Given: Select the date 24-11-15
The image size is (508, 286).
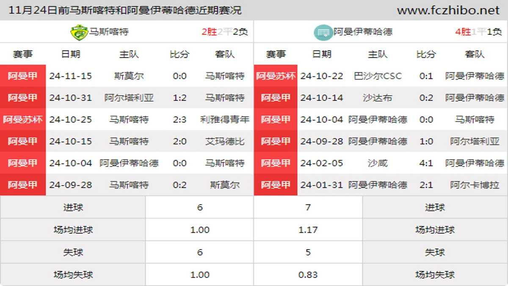Looking at the screenshot, I should 70,76.
